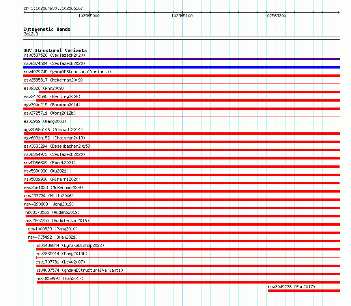The image size is (351, 306).
Task: Click the esv9326 (Ahn2009) label
Action: pyautogui.click(x=44, y=88)
